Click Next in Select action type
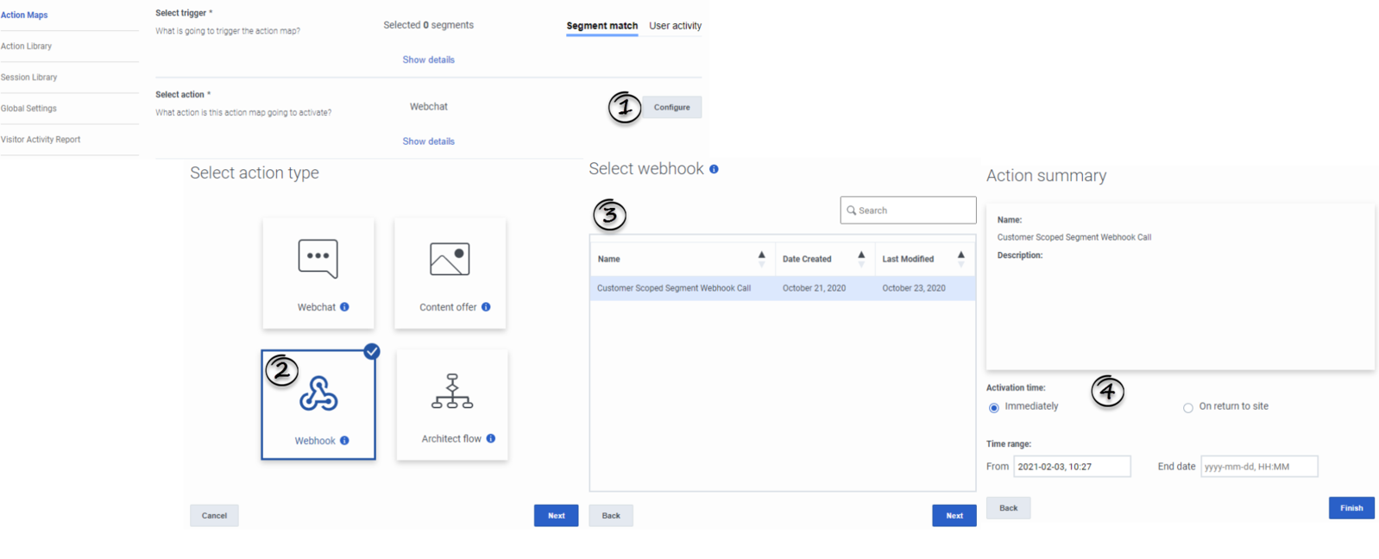This screenshot has width=1379, height=559. coord(557,516)
